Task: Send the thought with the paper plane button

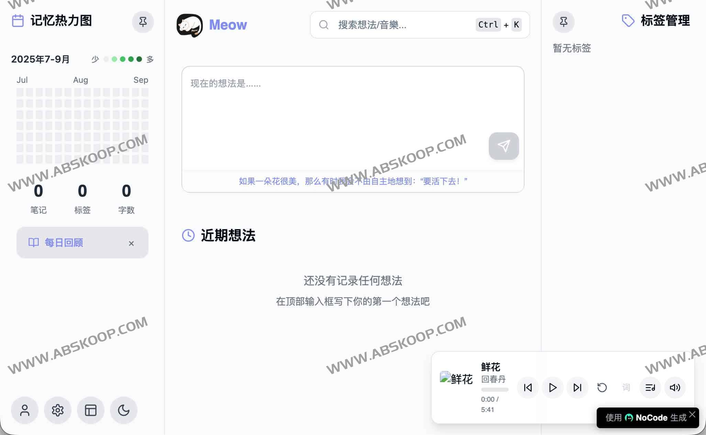Action: (x=504, y=146)
